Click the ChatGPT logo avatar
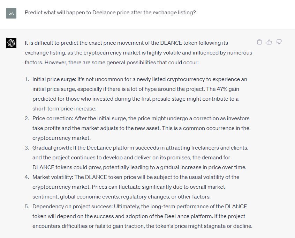Viewport: 295px width, 238px height. (11, 43)
